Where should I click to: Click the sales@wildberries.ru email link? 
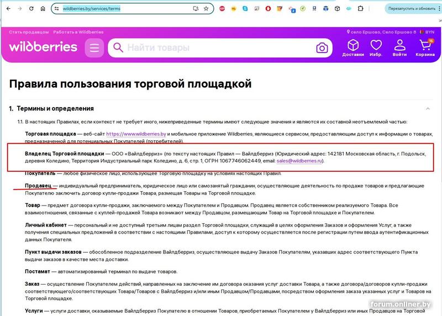(x=299, y=161)
